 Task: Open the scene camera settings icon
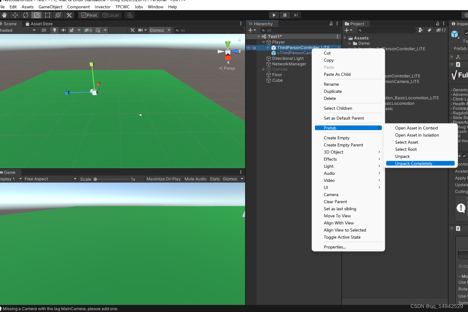(x=140, y=30)
